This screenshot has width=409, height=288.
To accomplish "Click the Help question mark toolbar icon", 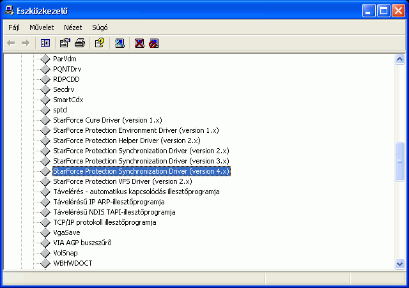I will tap(99, 43).
